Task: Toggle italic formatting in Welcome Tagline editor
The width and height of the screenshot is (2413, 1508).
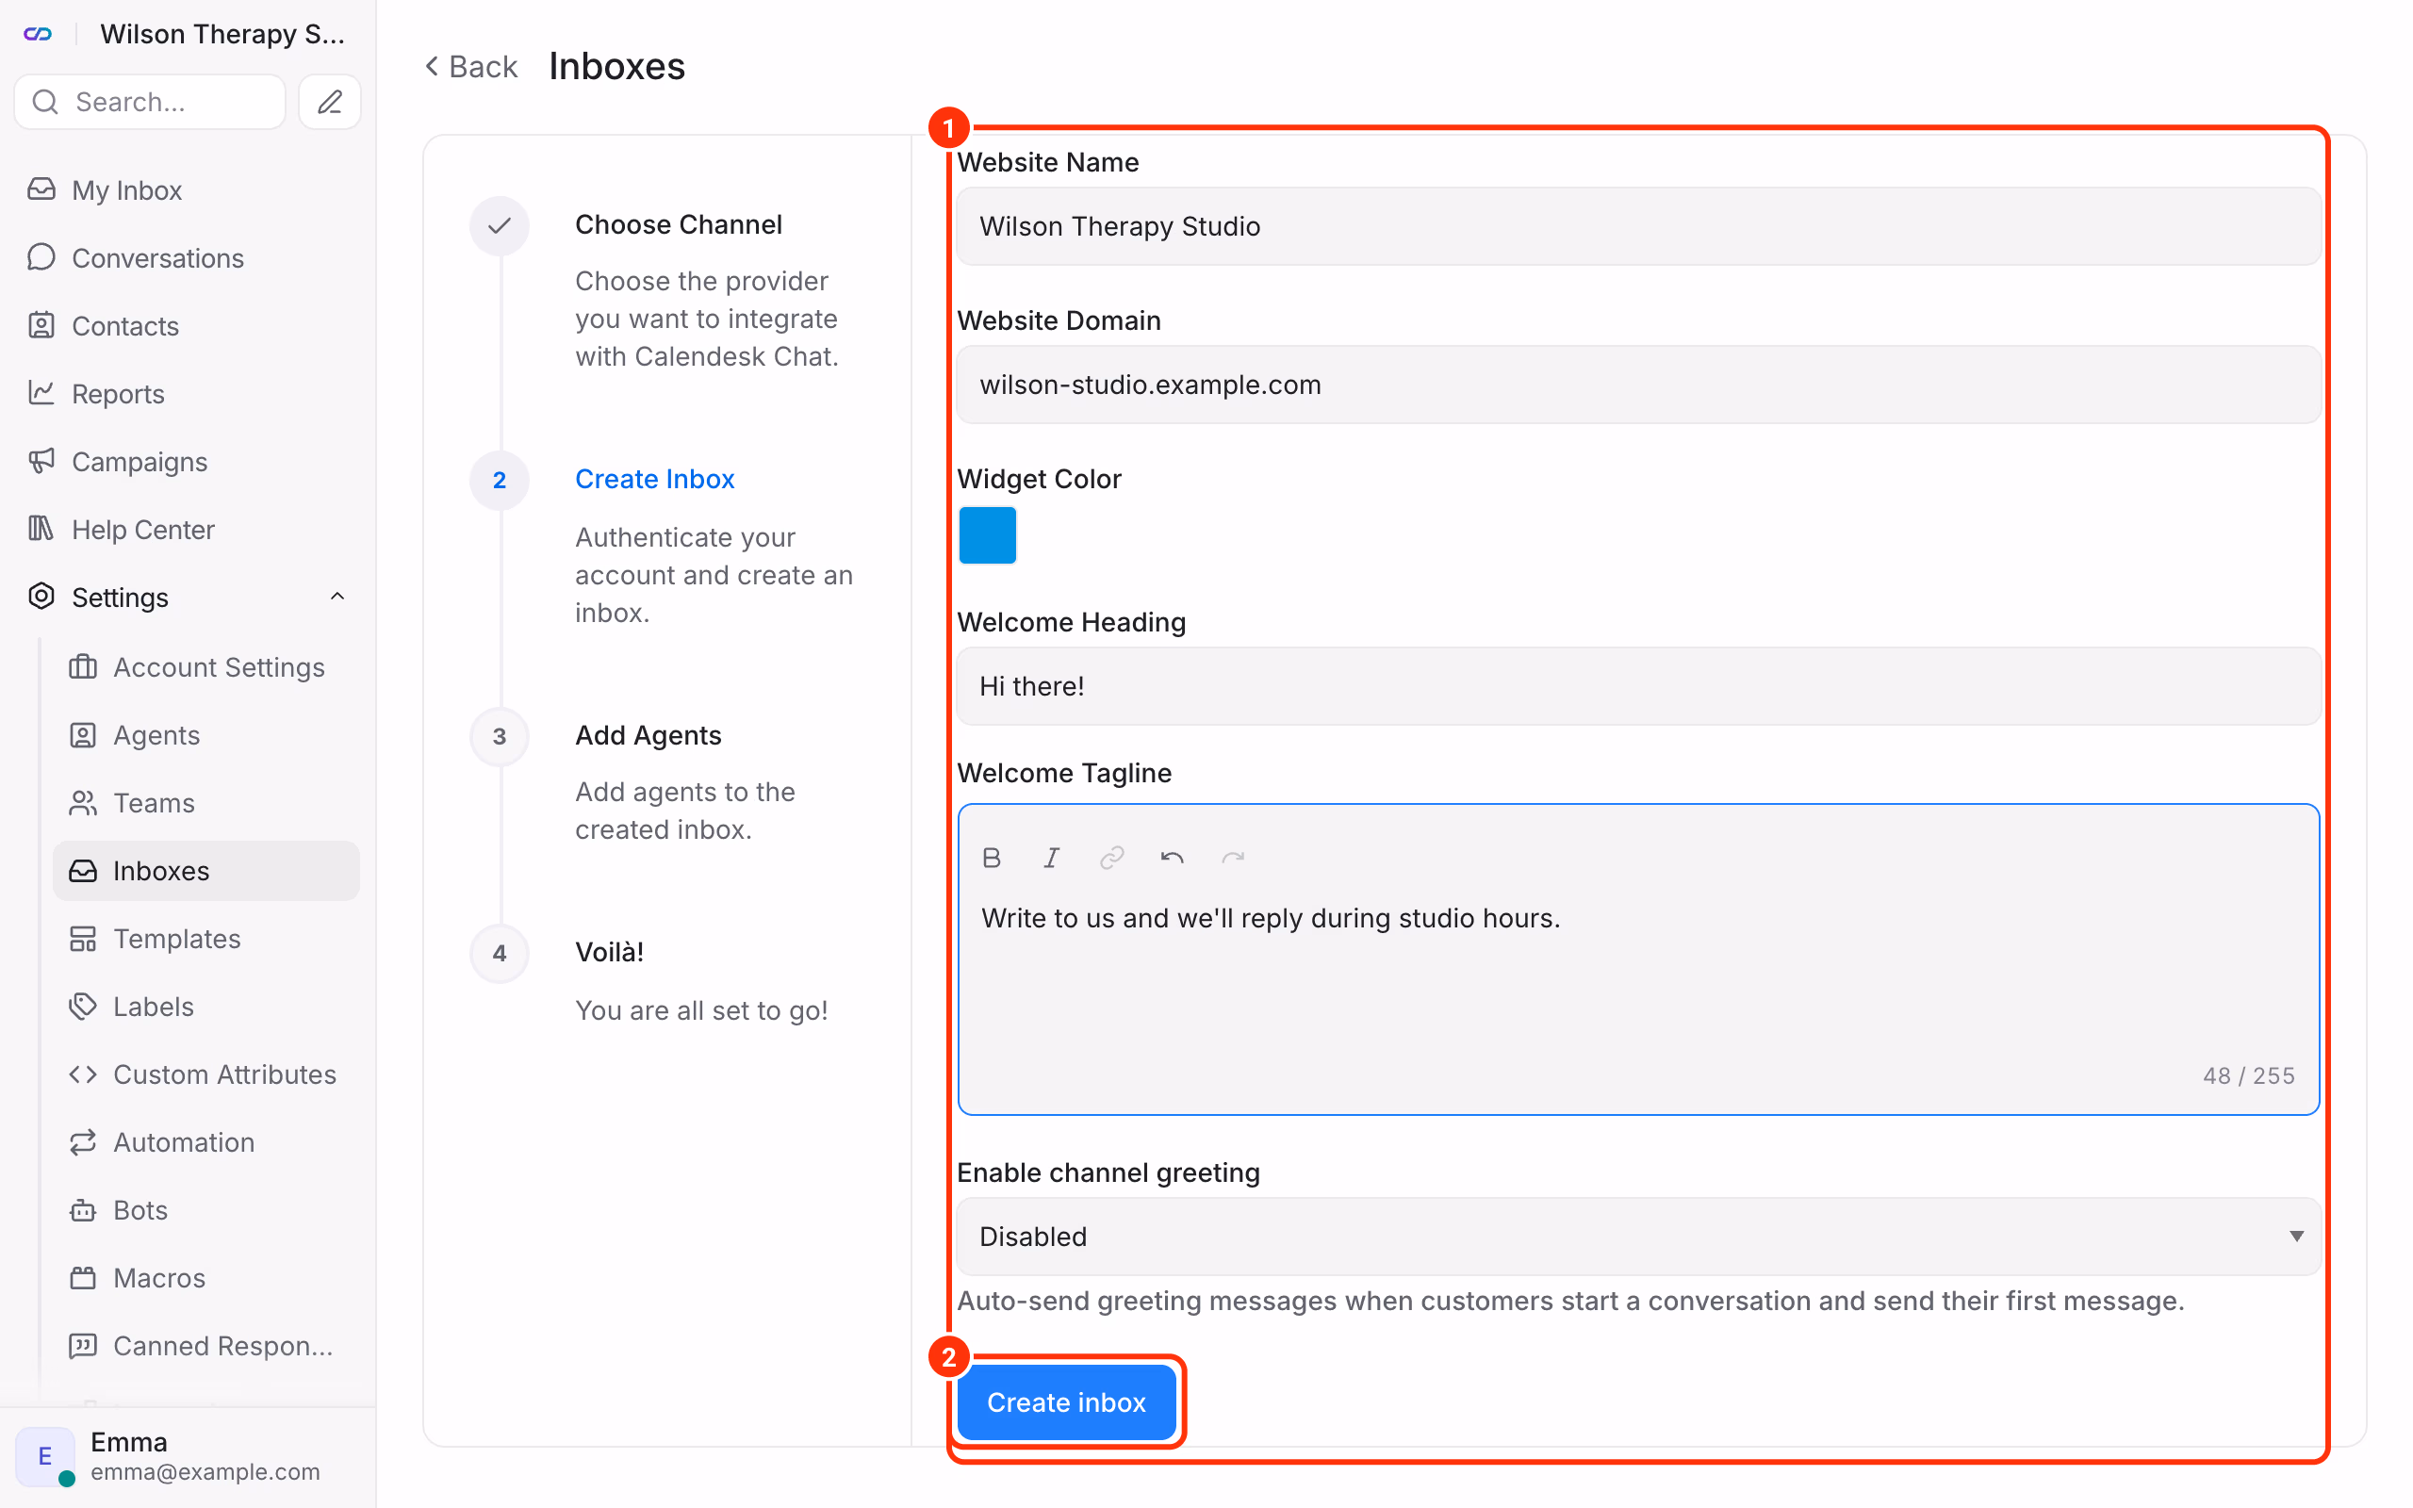Action: pyautogui.click(x=1051, y=858)
